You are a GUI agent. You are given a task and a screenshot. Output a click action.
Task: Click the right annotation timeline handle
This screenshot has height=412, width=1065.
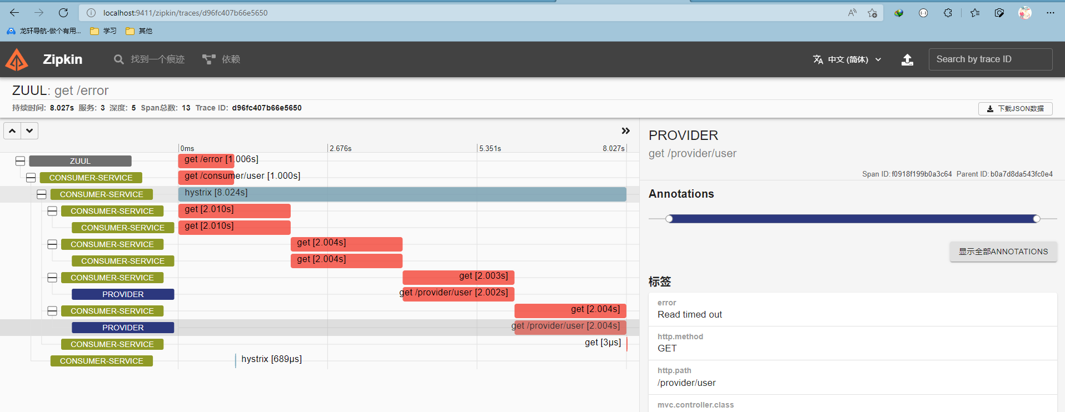click(x=1036, y=219)
